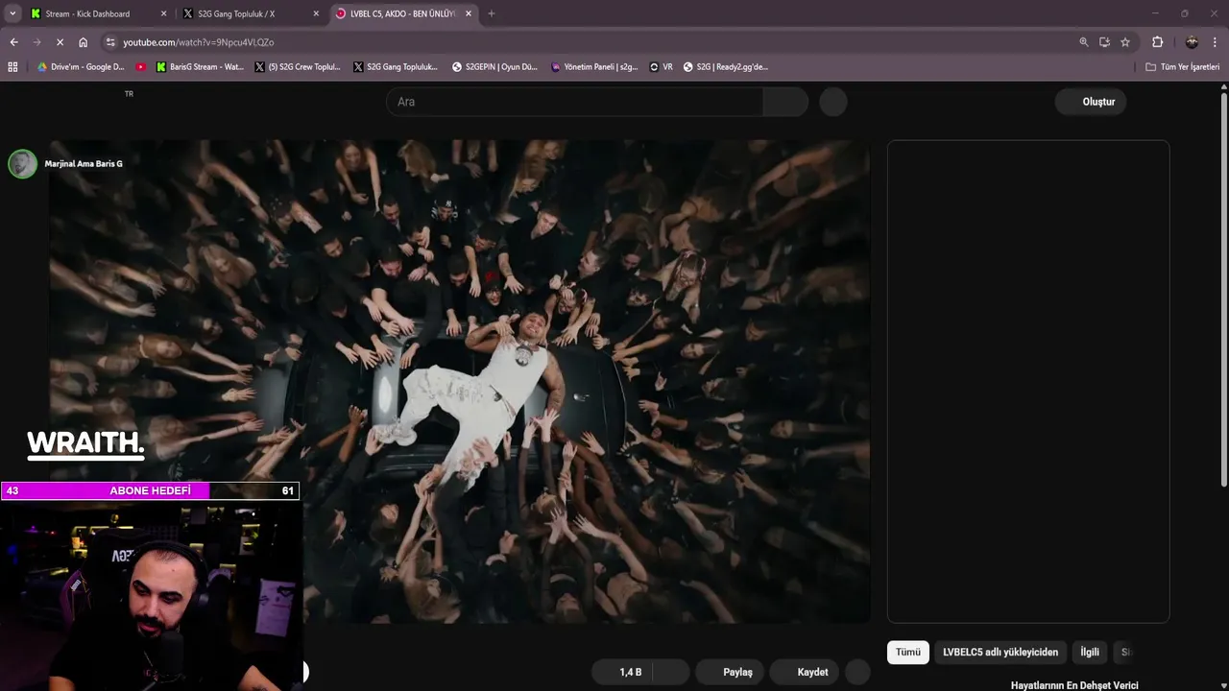Screen dimensions: 1229x691
Task: Open the Hayatlarının En Dehşet Verici video title
Action: coord(1074,685)
